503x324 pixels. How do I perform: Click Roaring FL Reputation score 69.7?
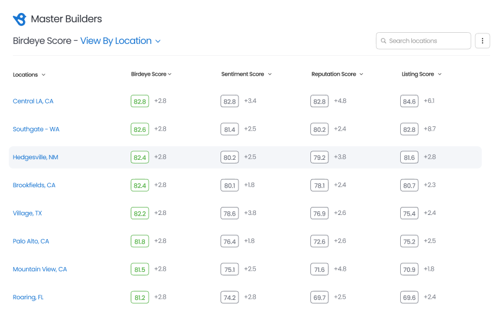(x=320, y=297)
